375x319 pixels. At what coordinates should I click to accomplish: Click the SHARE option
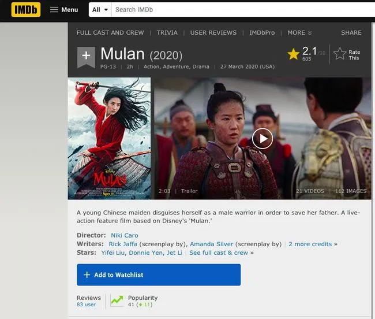click(x=351, y=33)
